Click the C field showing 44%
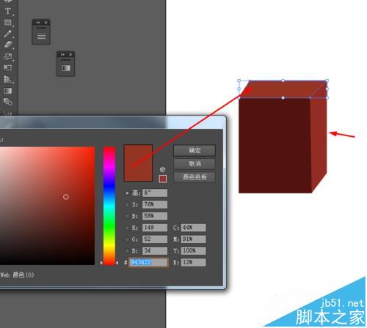 tap(194, 228)
